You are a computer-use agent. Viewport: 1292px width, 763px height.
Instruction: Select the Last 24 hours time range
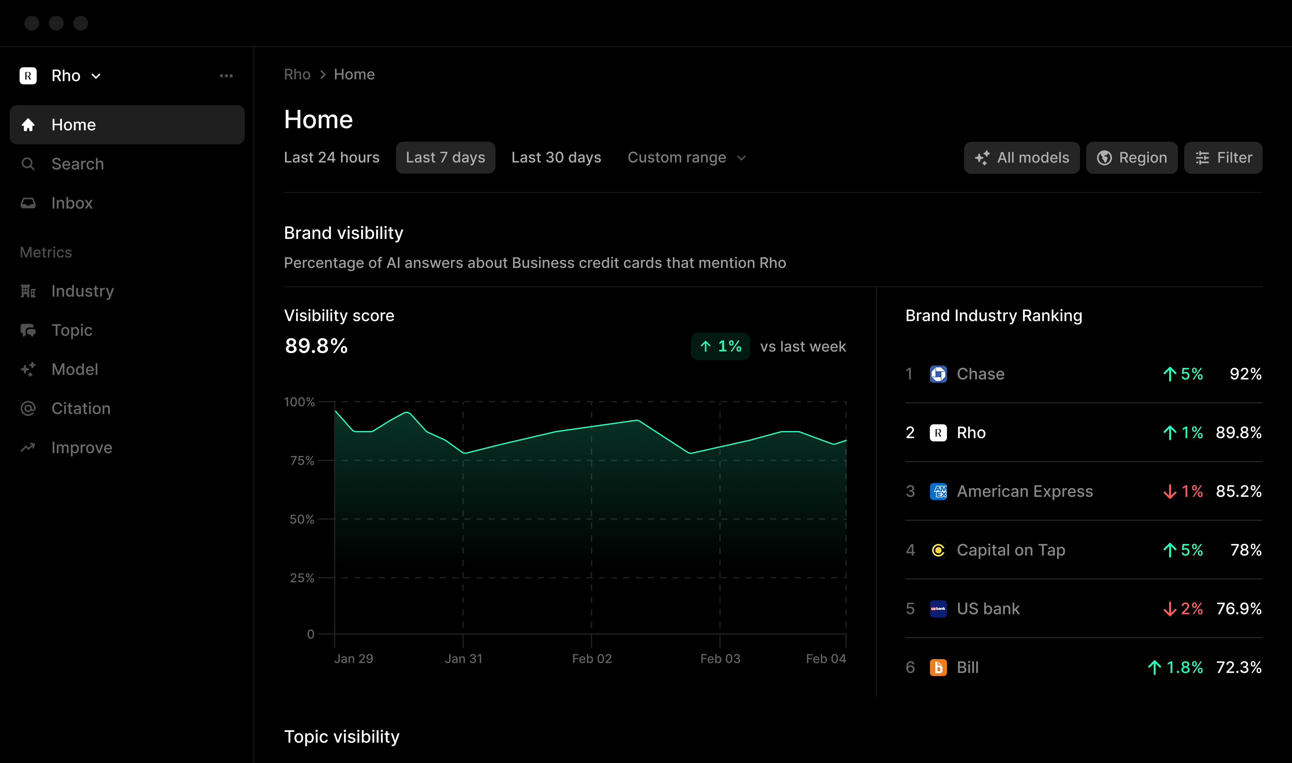tap(332, 157)
